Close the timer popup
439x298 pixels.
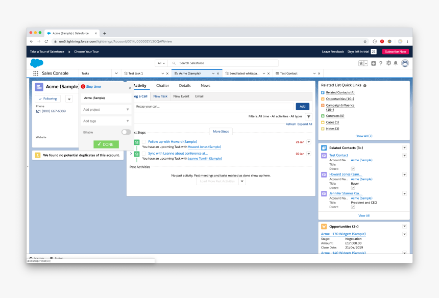(130, 88)
